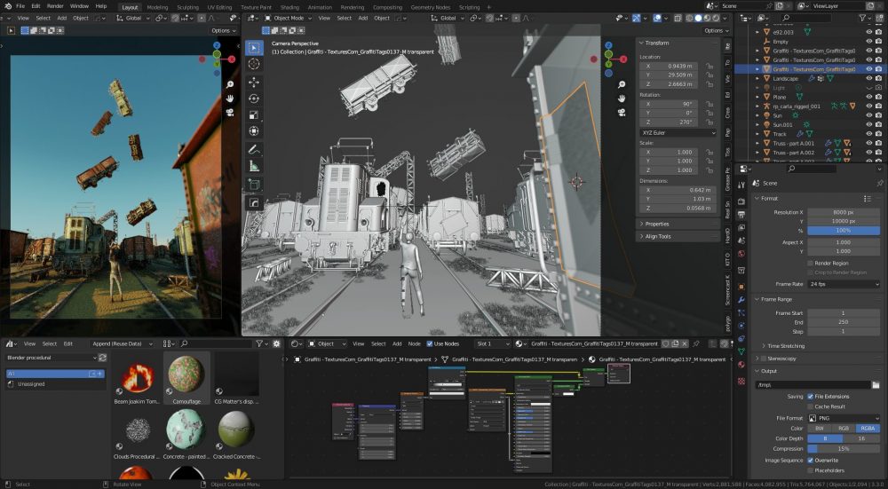The image size is (888, 489).
Task: Open the output path folder browser
Action: [876, 385]
